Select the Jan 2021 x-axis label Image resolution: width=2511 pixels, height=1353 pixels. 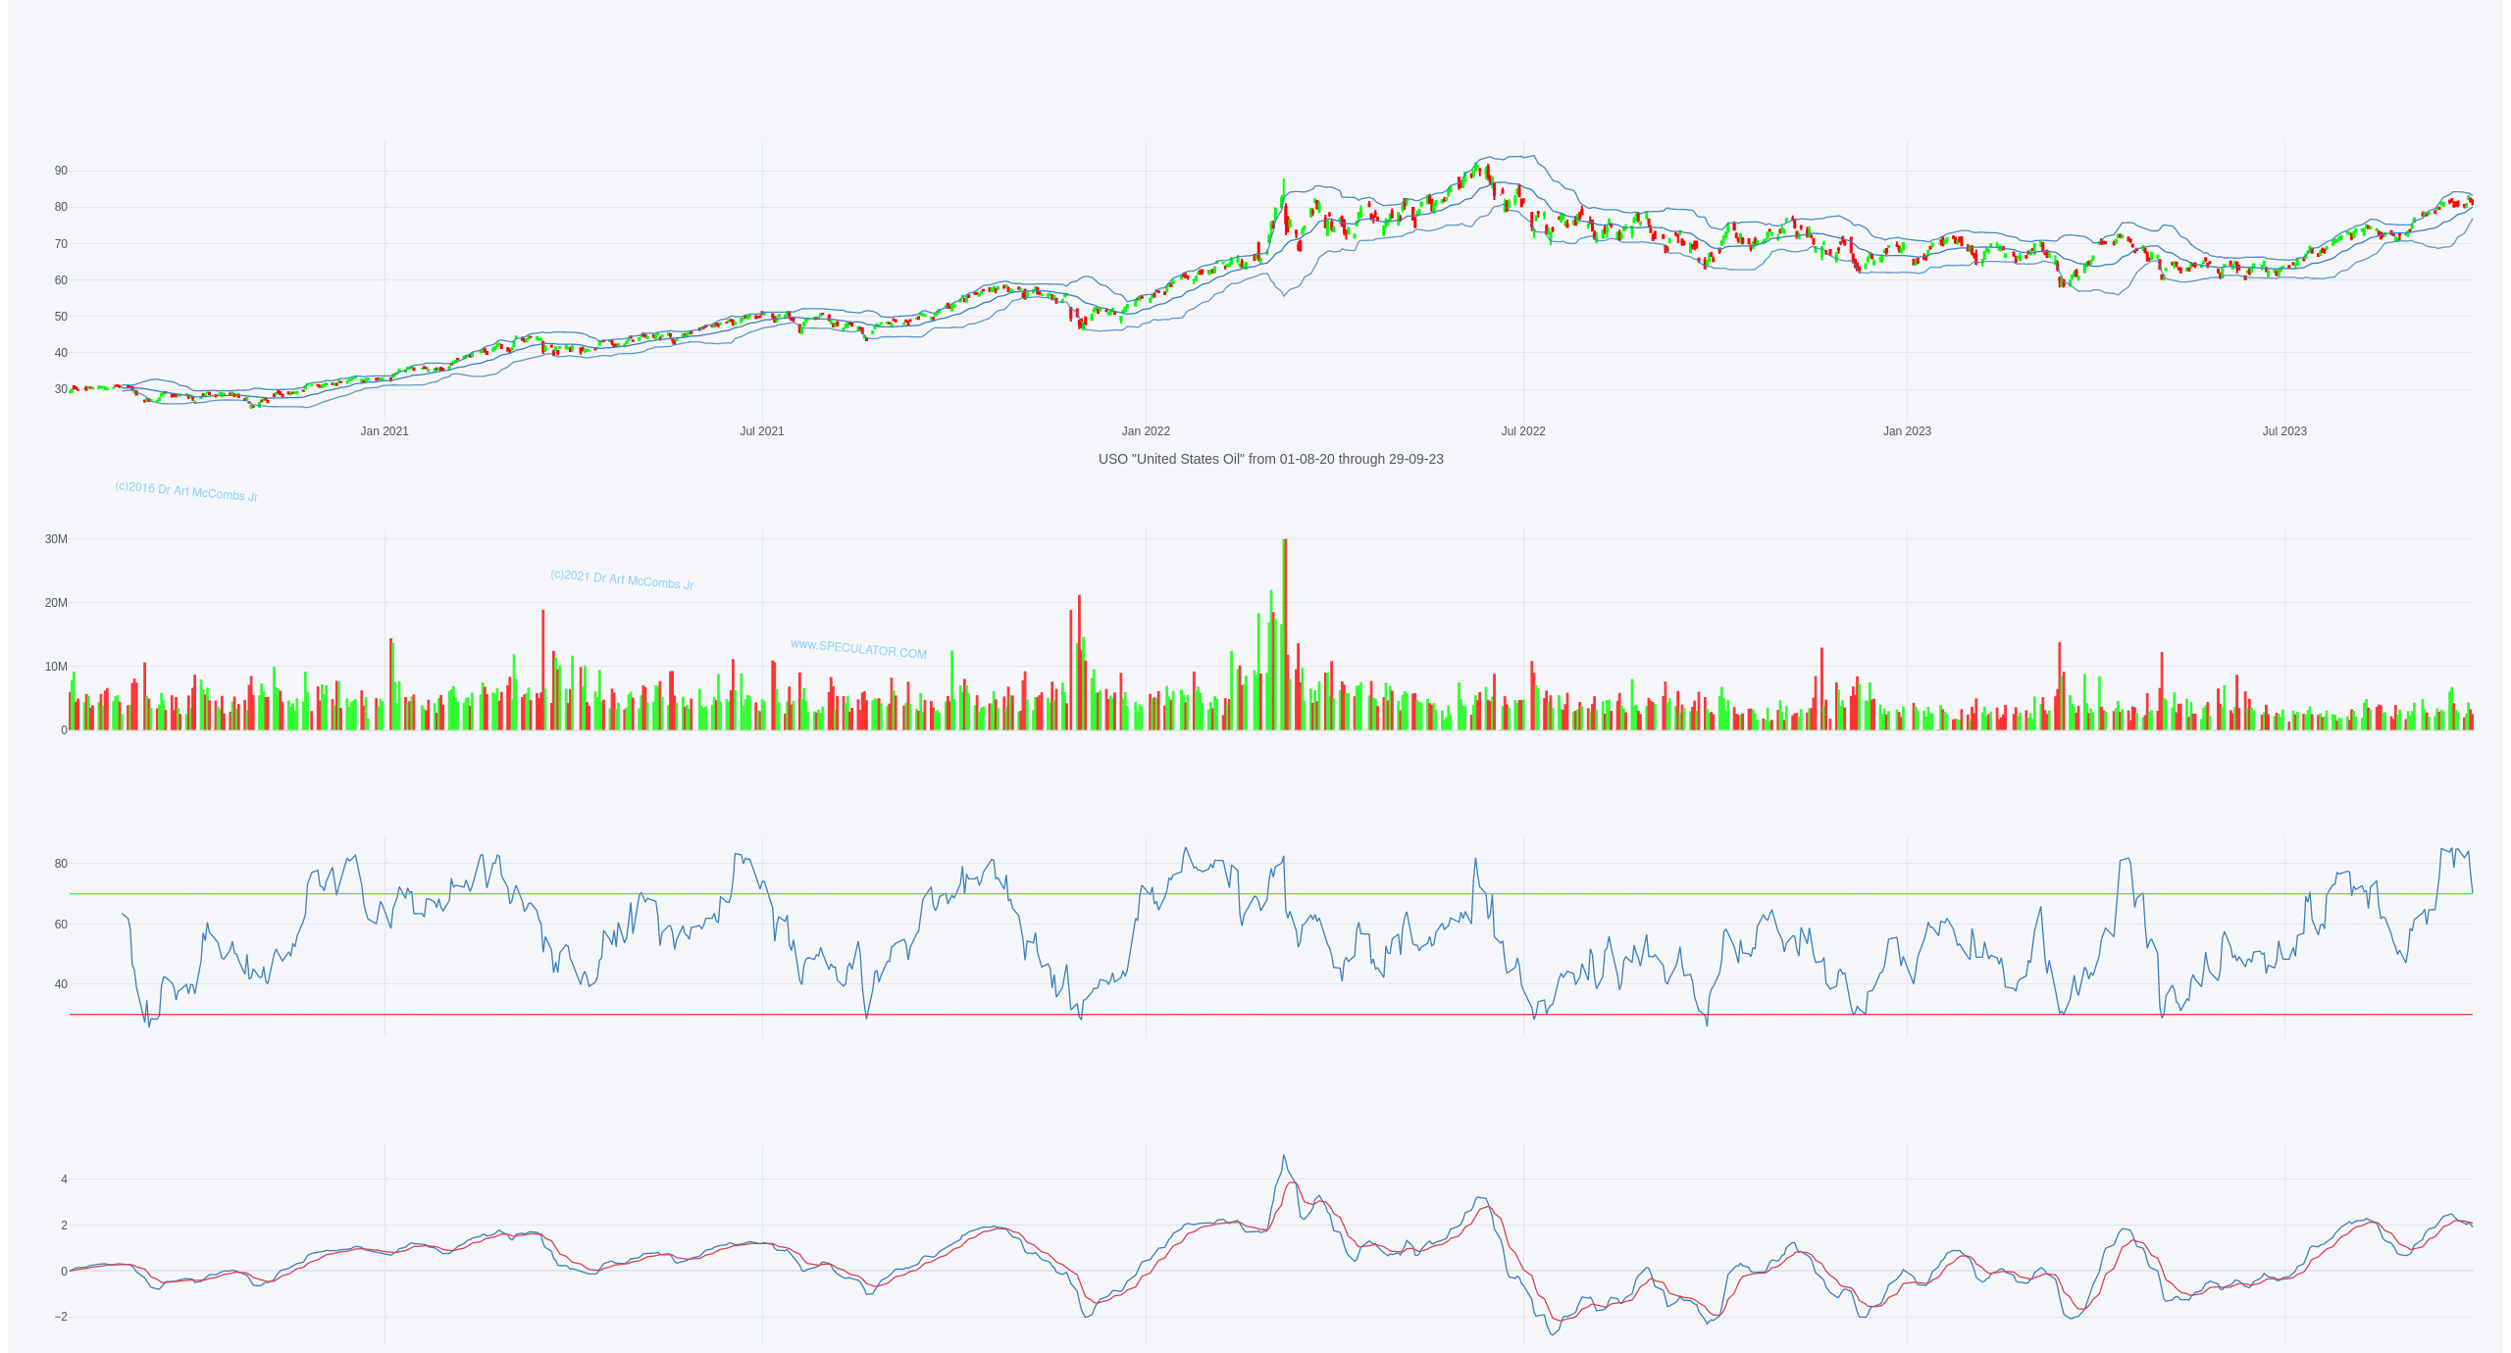[x=384, y=431]
